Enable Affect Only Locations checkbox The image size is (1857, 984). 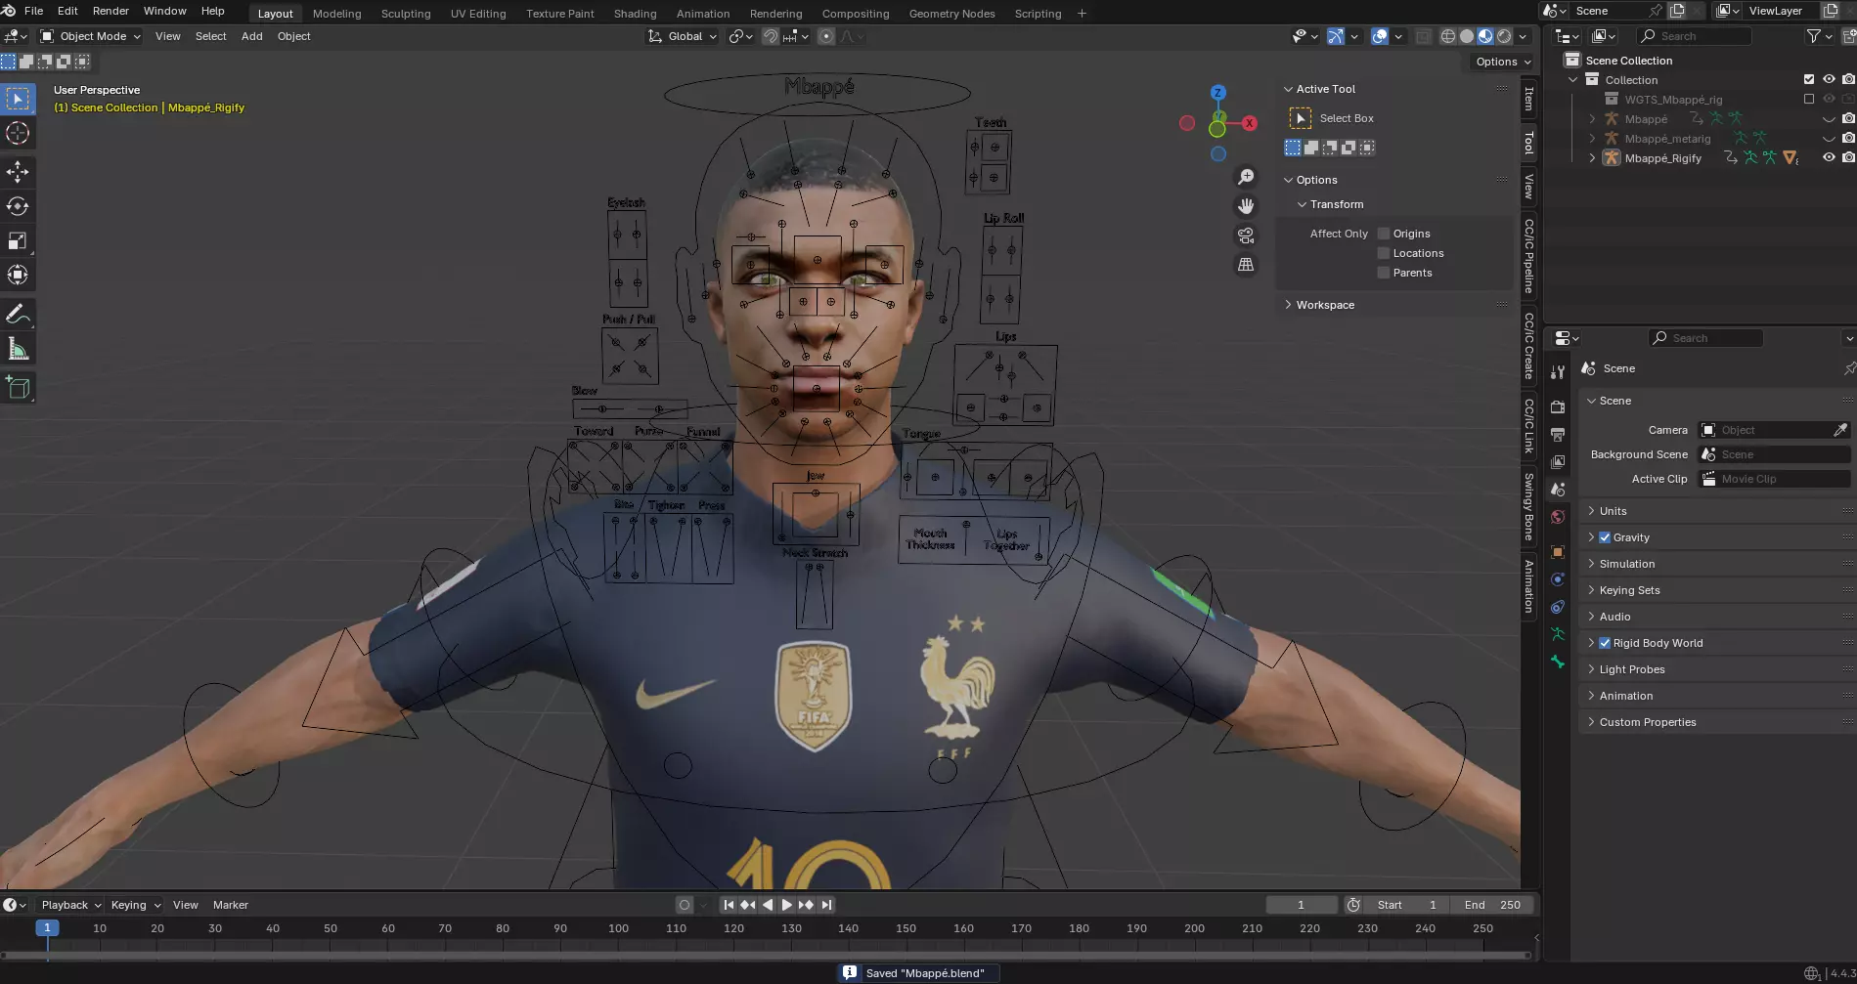click(x=1384, y=253)
